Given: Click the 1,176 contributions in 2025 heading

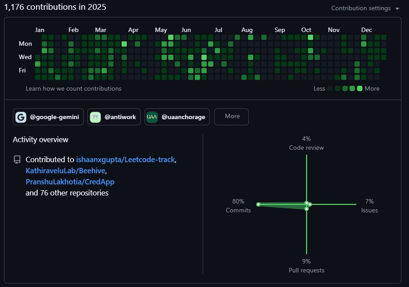Looking at the screenshot, I should point(55,7).
